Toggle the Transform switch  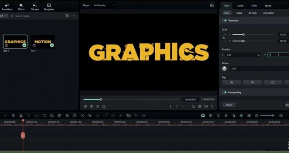(224, 21)
